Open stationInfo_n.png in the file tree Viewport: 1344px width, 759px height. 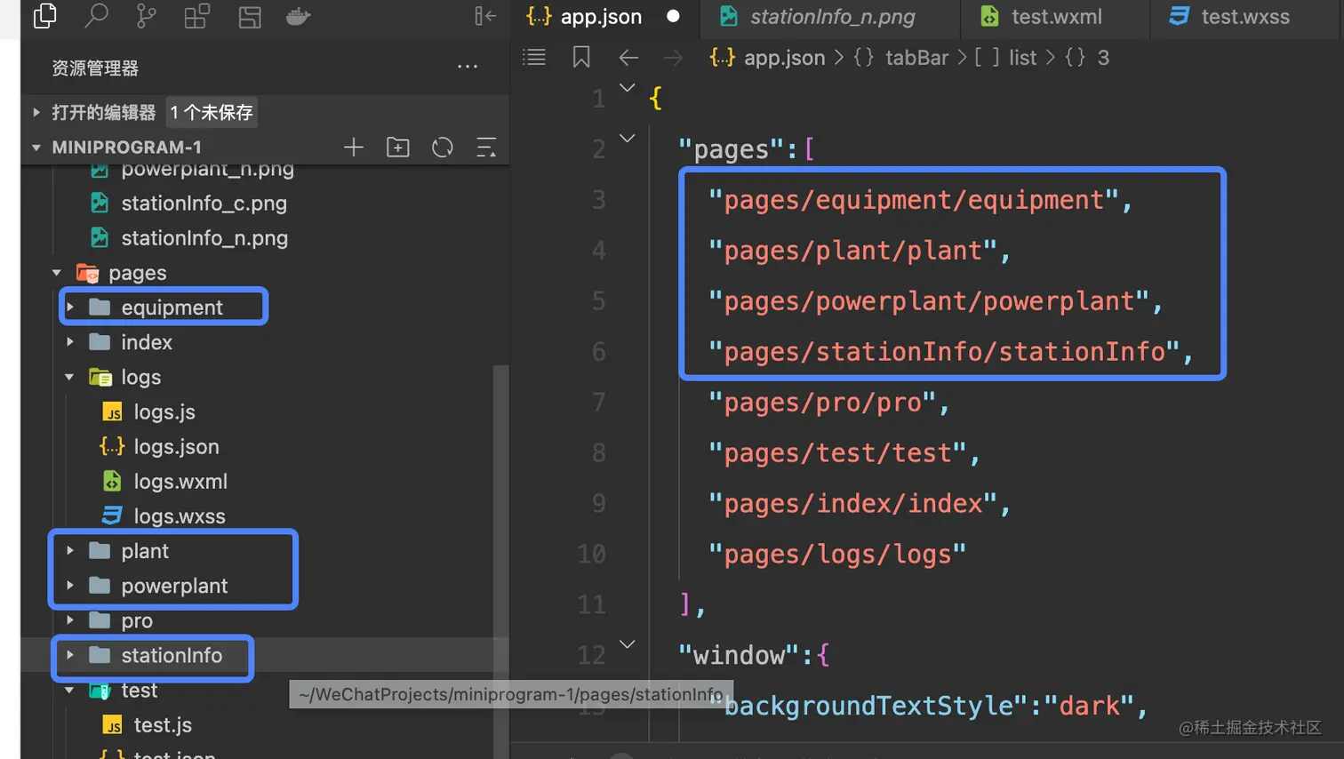[x=204, y=238]
